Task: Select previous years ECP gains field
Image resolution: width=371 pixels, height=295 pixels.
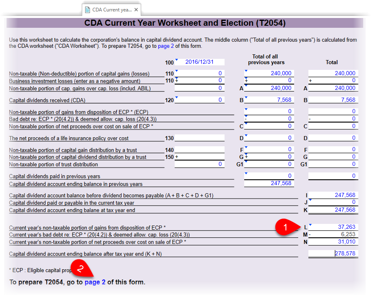Action: pos(269,111)
